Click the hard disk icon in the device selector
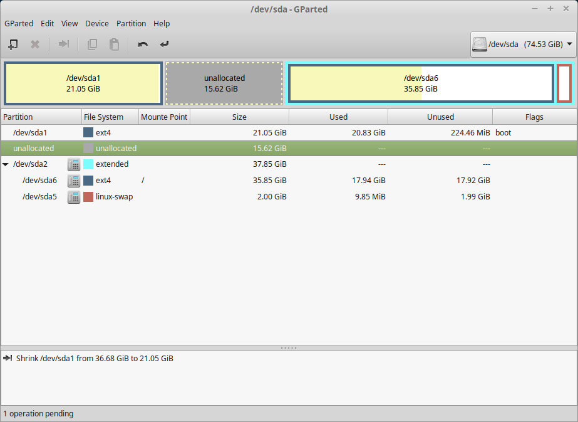Viewport: 578px width, 422px height. 480,44
